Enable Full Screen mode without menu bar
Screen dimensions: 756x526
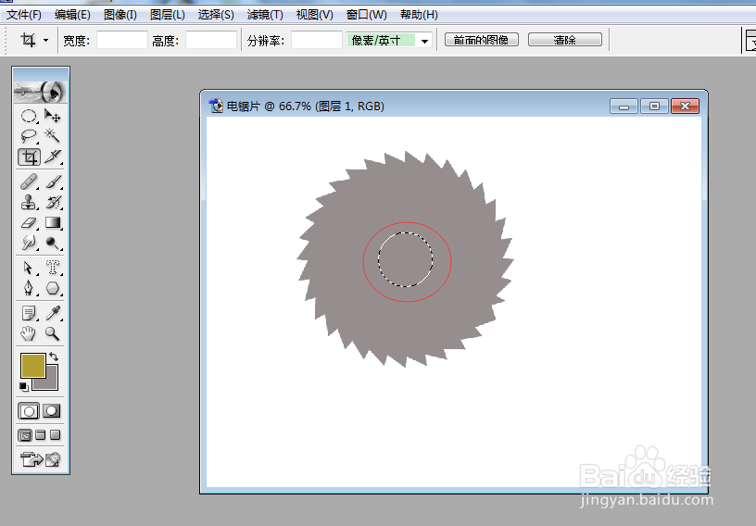[56, 435]
